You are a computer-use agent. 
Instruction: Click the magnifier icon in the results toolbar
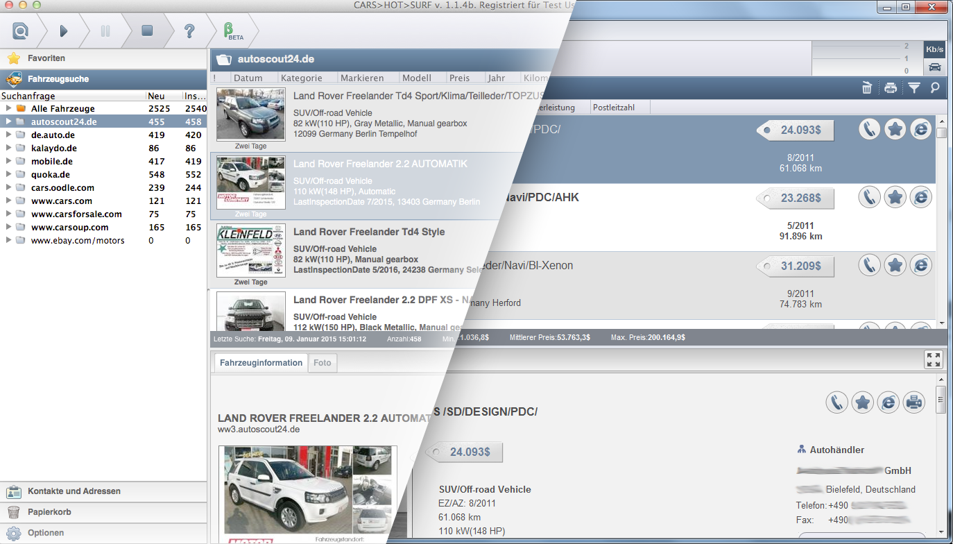(x=935, y=87)
